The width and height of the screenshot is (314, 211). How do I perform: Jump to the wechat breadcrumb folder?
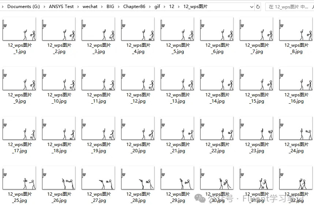tap(90, 7)
